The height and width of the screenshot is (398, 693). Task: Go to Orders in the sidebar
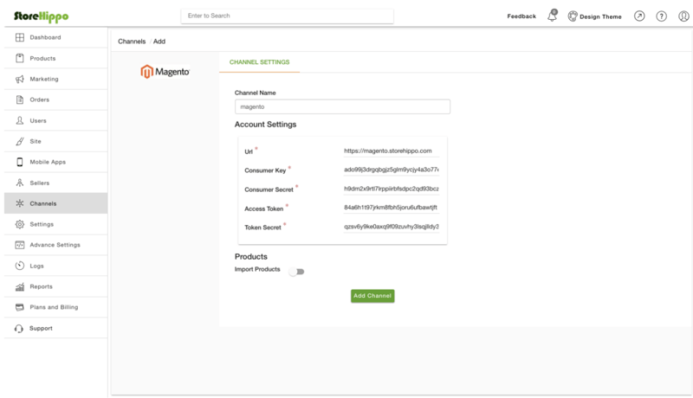[x=39, y=99]
